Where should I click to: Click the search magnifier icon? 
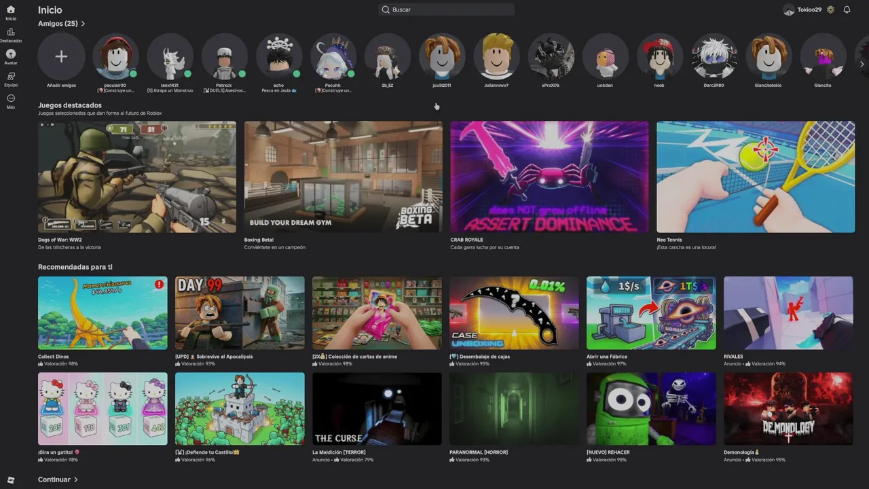tap(386, 10)
